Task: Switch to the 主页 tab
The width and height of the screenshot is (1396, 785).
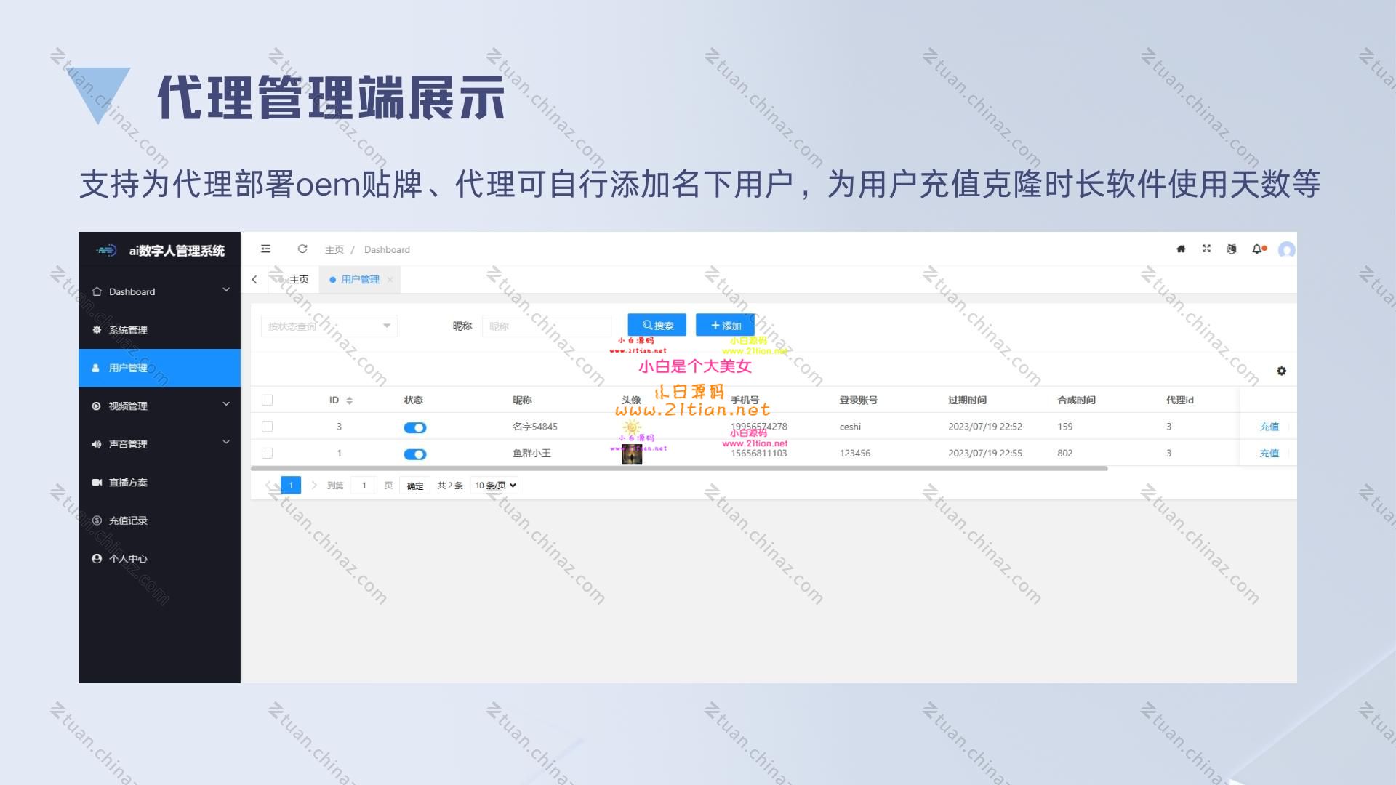Action: (294, 280)
